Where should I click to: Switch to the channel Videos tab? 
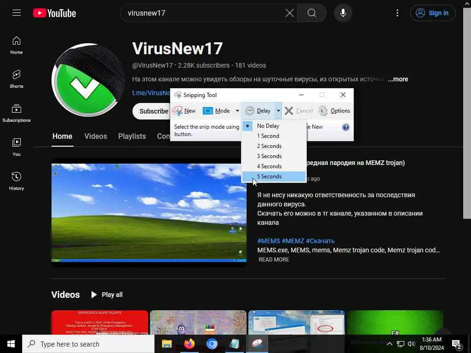click(x=96, y=136)
